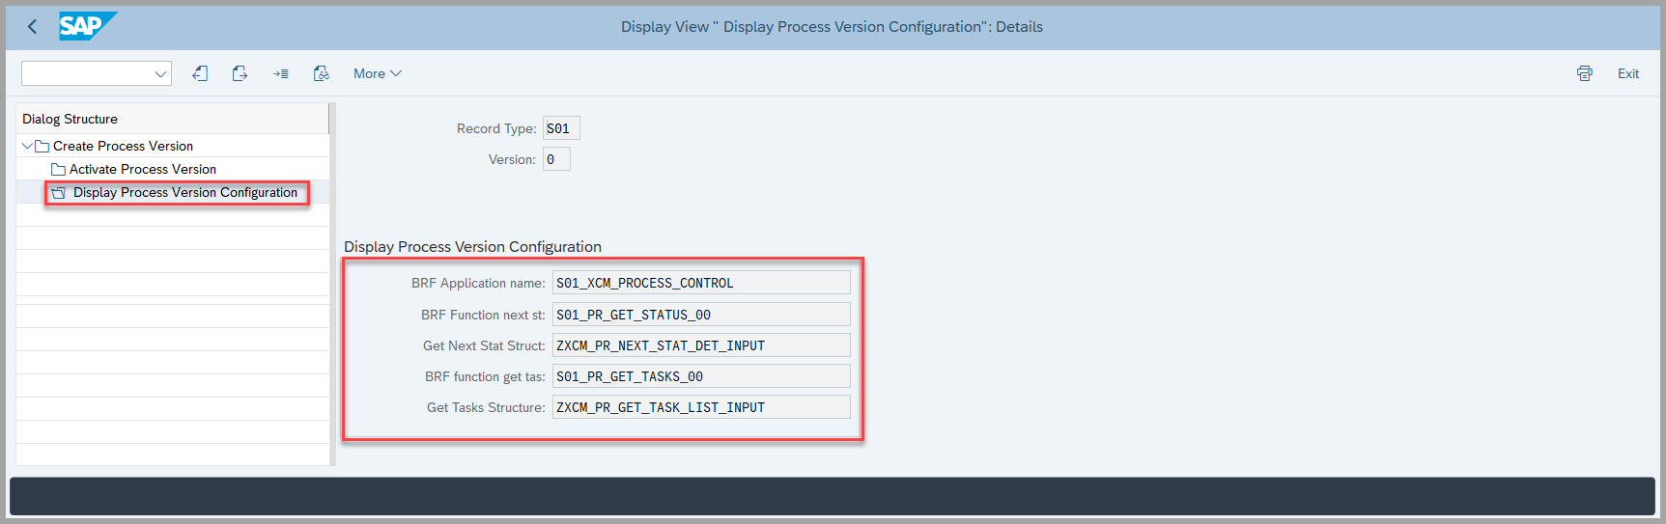Image resolution: width=1666 pixels, height=524 pixels.
Task: Click the other entry position icon
Action: tap(280, 73)
